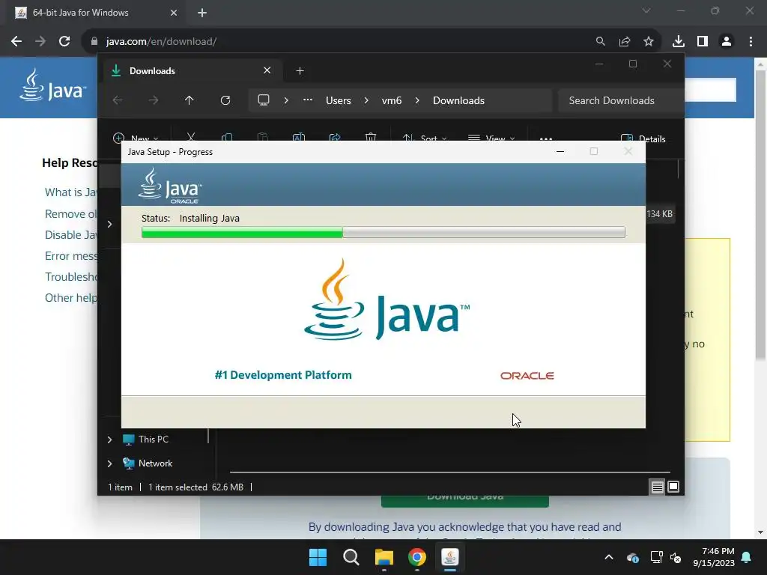Image resolution: width=767 pixels, height=575 pixels.
Task: Click the Java installation progress bar
Action: 383,232
